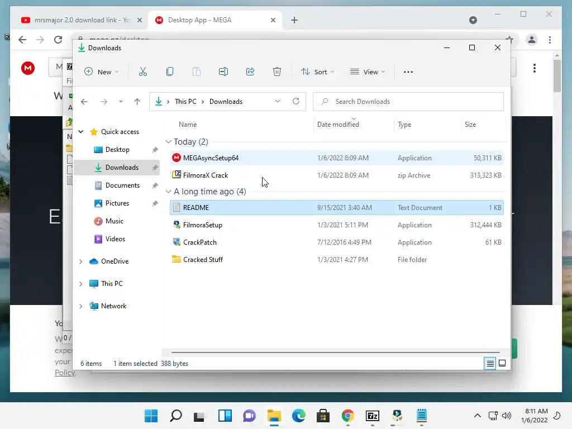Open 7-Zip from the taskbar
This screenshot has height=429, width=572.
373,416
